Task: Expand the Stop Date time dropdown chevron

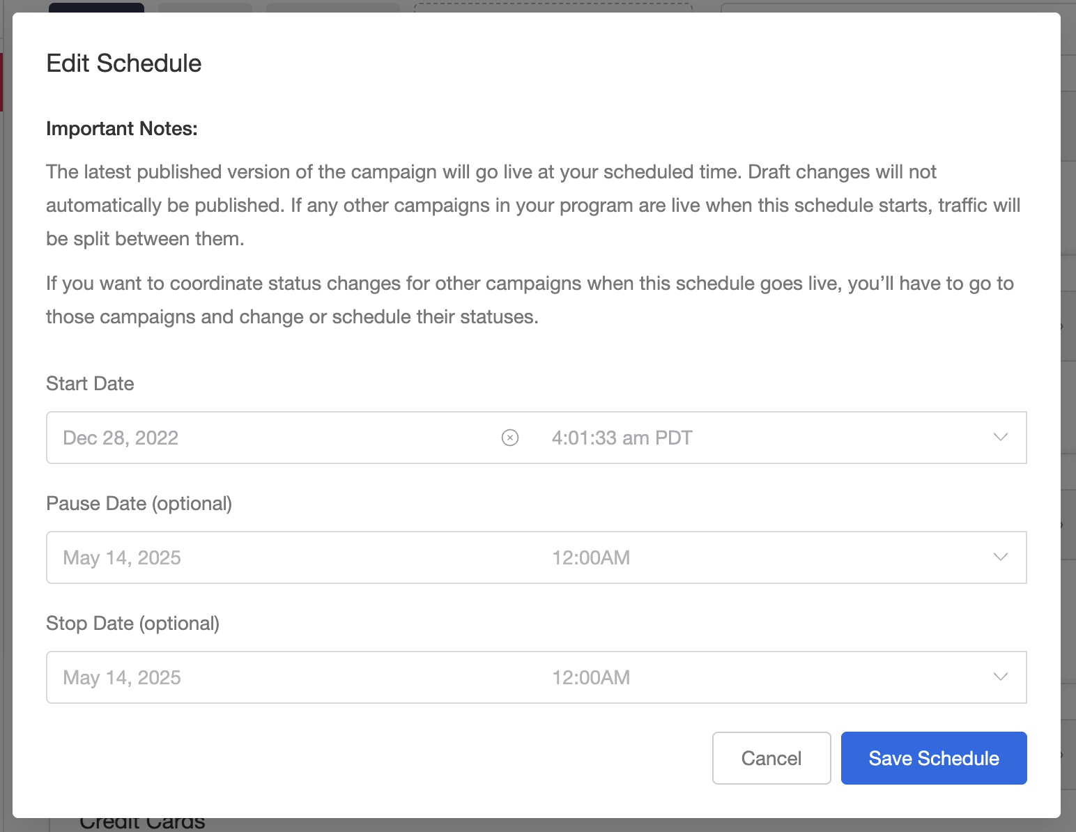Action: (1001, 677)
